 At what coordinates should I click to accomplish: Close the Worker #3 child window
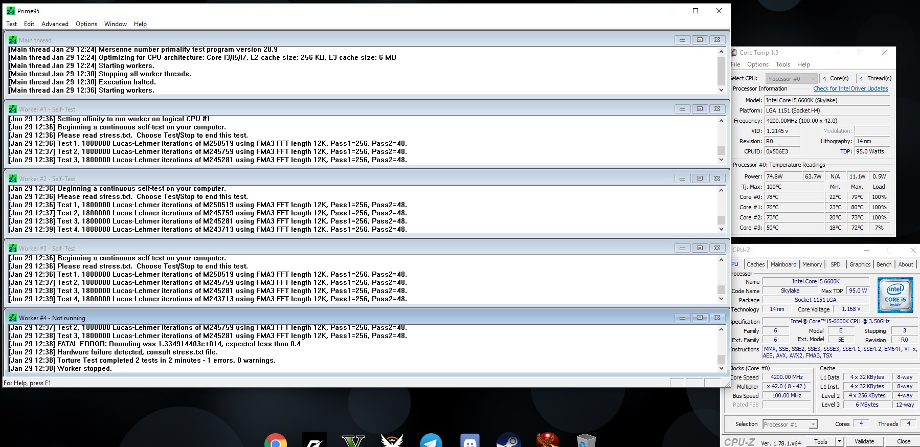[717, 248]
